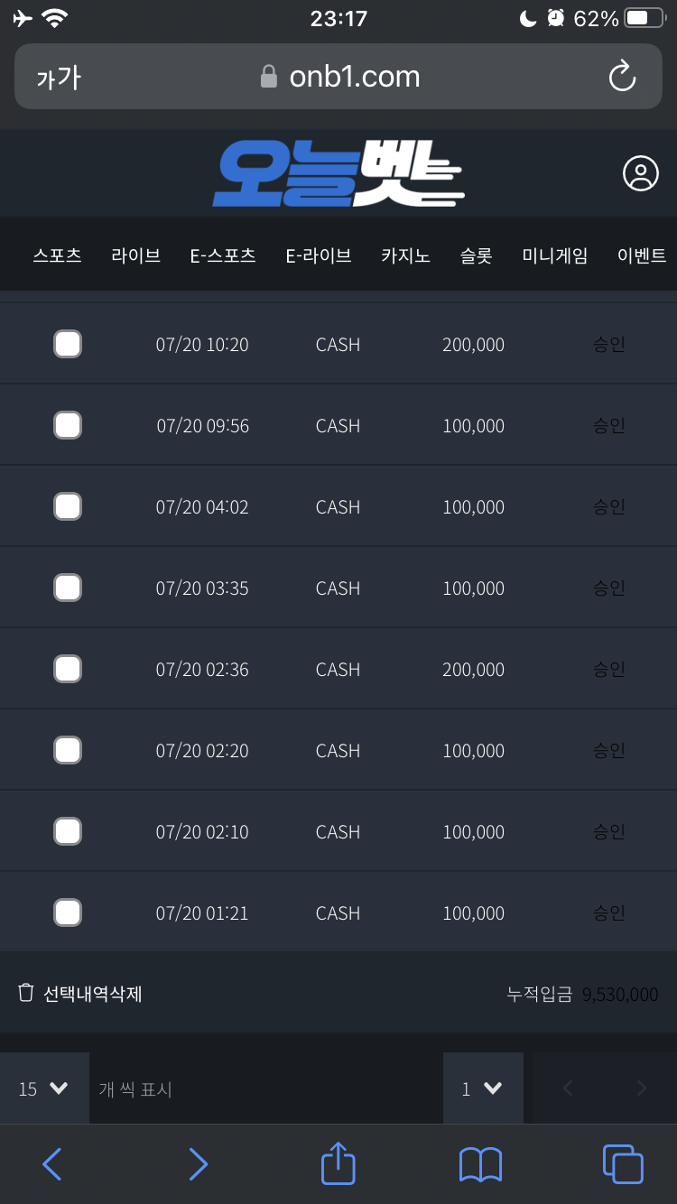This screenshot has width=677, height=1204.
Task: Go to next page arrow in pagination
Action: (x=642, y=1088)
